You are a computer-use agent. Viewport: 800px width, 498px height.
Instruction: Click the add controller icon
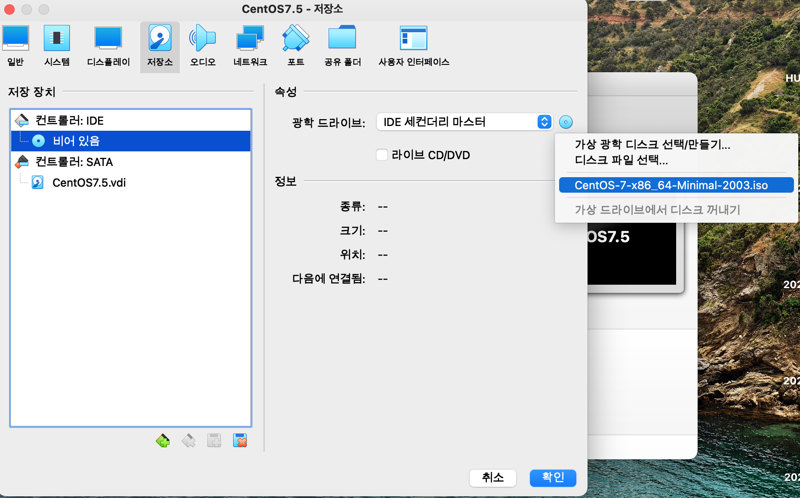[x=163, y=441]
